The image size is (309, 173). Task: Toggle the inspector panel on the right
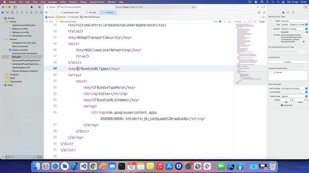(x=305, y=7)
